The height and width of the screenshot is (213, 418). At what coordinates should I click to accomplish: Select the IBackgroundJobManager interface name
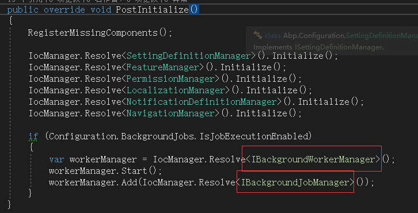[x=295, y=182]
